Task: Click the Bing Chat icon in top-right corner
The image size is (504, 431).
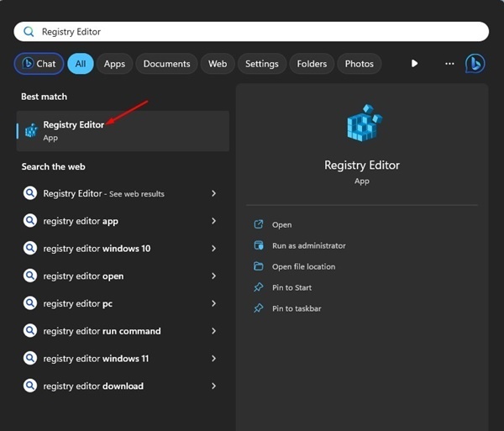Action: (x=475, y=63)
